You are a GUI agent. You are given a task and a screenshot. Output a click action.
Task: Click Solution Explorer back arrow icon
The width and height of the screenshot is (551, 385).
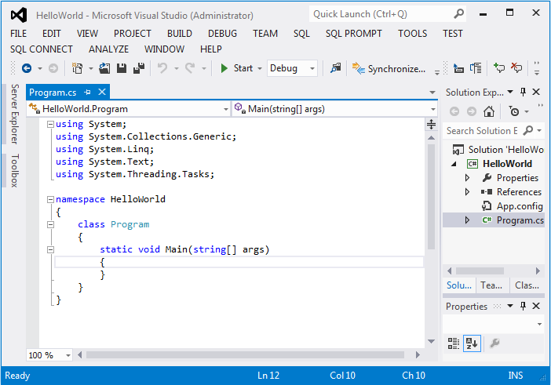click(x=454, y=111)
